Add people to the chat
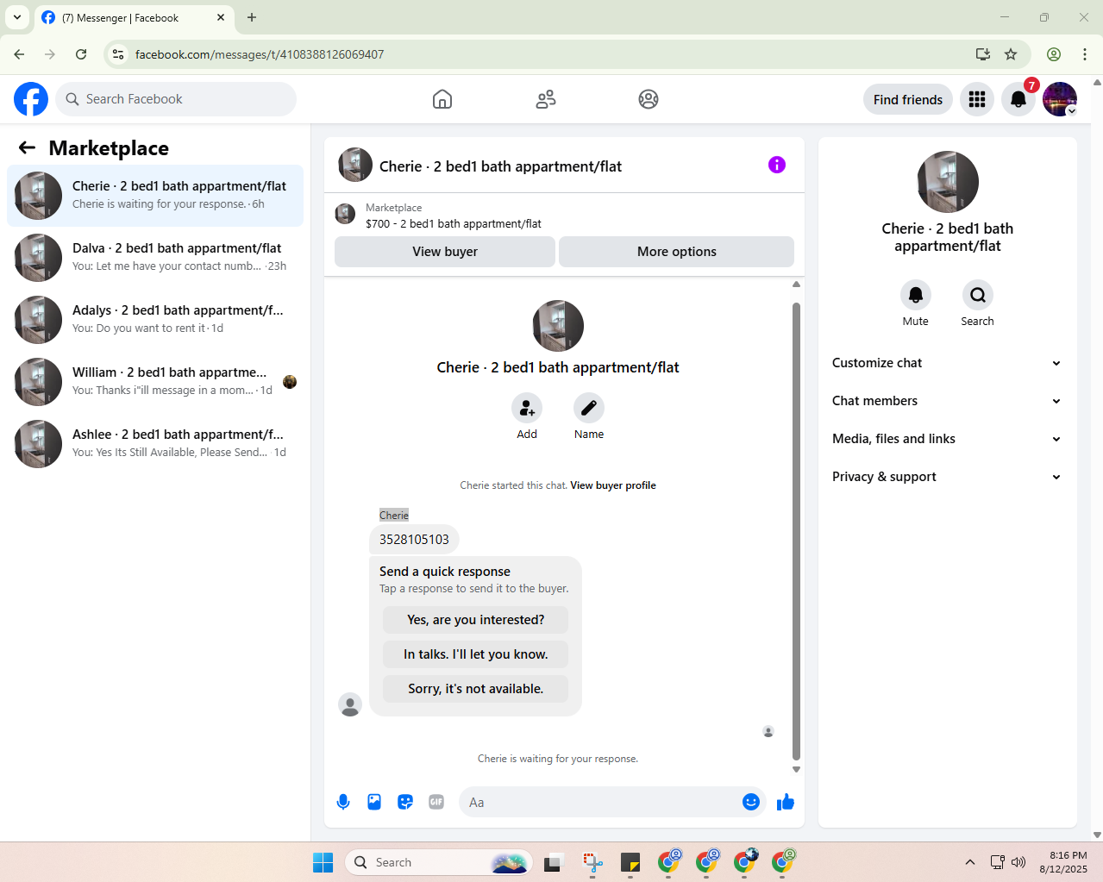 pos(527,408)
